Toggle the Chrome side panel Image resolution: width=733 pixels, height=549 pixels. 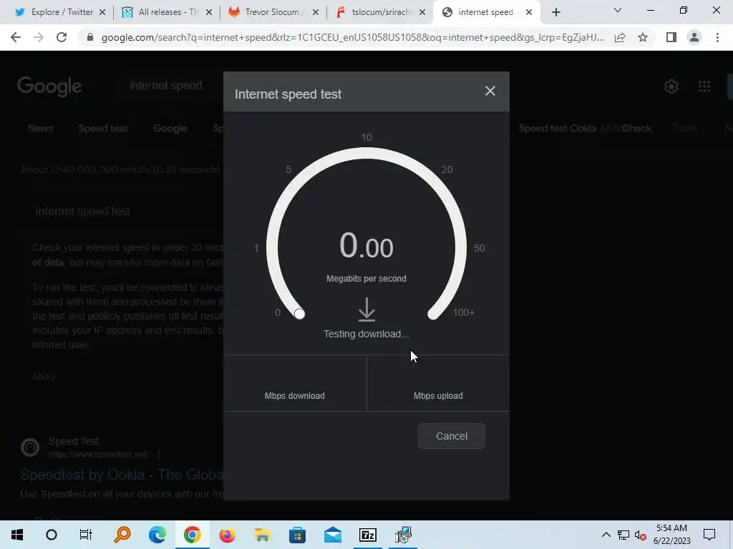click(x=671, y=37)
